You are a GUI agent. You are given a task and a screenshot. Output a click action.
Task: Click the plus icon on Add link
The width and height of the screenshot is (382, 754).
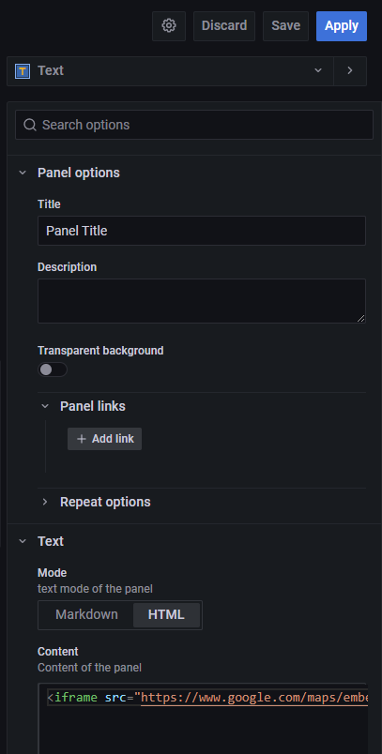tap(82, 439)
